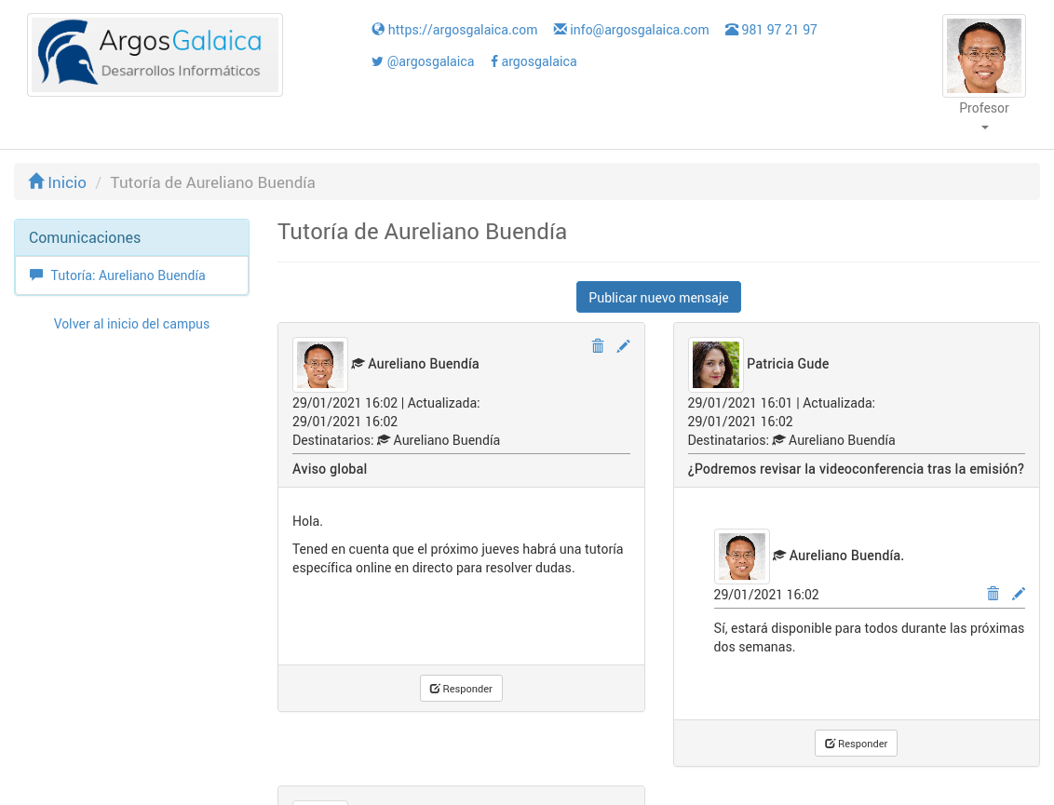The width and height of the screenshot is (1054, 805).
Task: Click the Twitter bird icon
Action: [378, 61]
